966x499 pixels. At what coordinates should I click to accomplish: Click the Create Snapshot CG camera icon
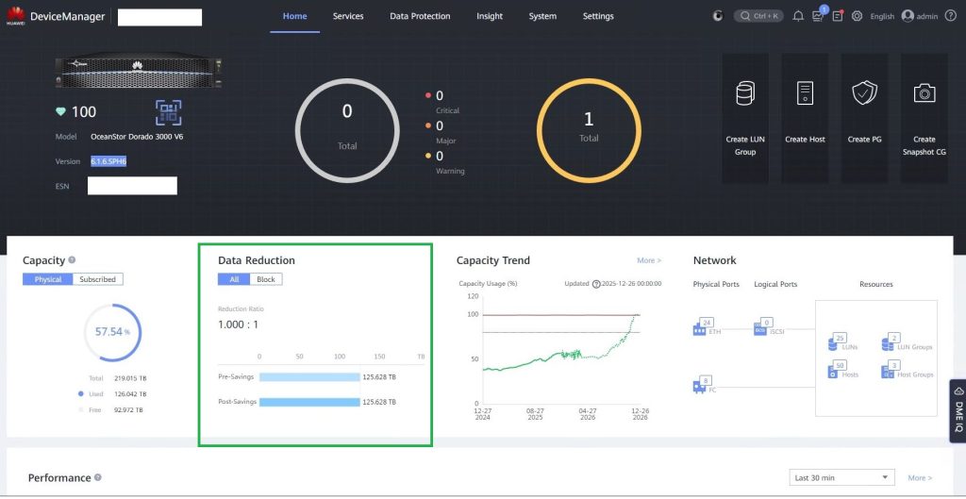[x=924, y=92]
